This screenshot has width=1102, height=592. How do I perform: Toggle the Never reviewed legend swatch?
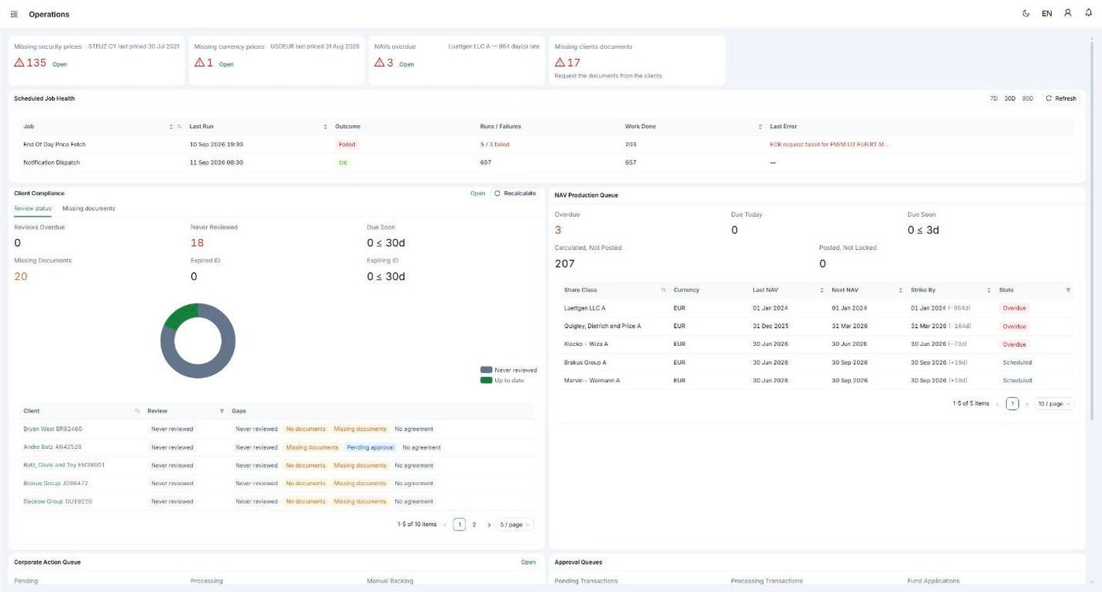coord(486,370)
